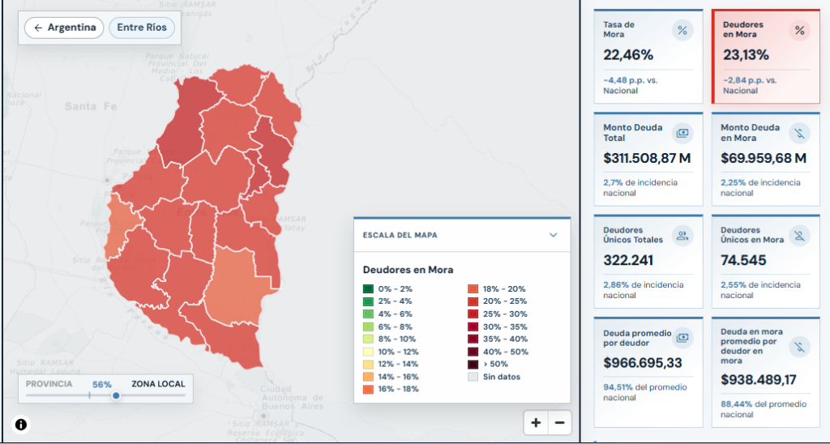Click the 56% slider value
Image resolution: width=830 pixels, height=444 pixels.
pos(101,384)
